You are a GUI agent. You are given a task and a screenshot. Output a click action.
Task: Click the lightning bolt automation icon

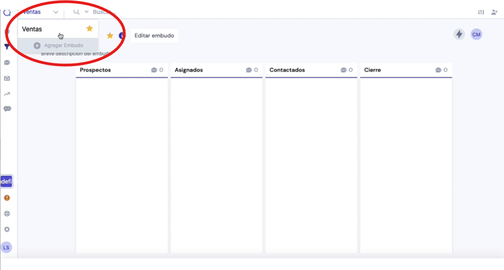[x=459, y=34]
